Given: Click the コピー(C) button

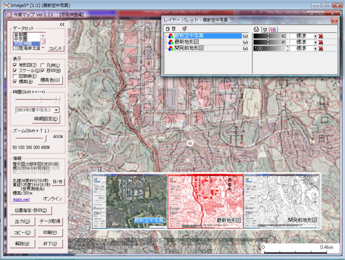Looking at the screenshot, I should tap(23, 232).
